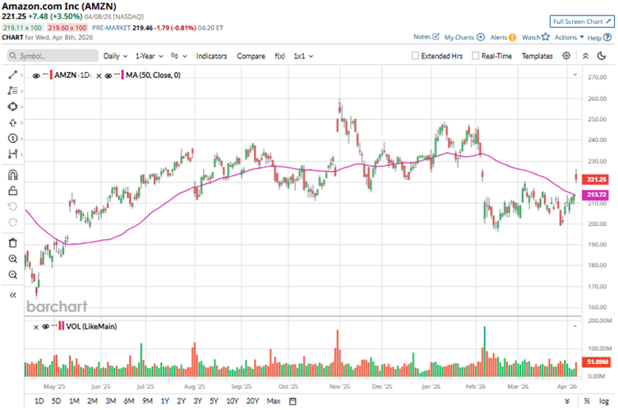This screenshot has width=618, height=410.
Task: Select the 5Y time range
Action: coord(214,401)
